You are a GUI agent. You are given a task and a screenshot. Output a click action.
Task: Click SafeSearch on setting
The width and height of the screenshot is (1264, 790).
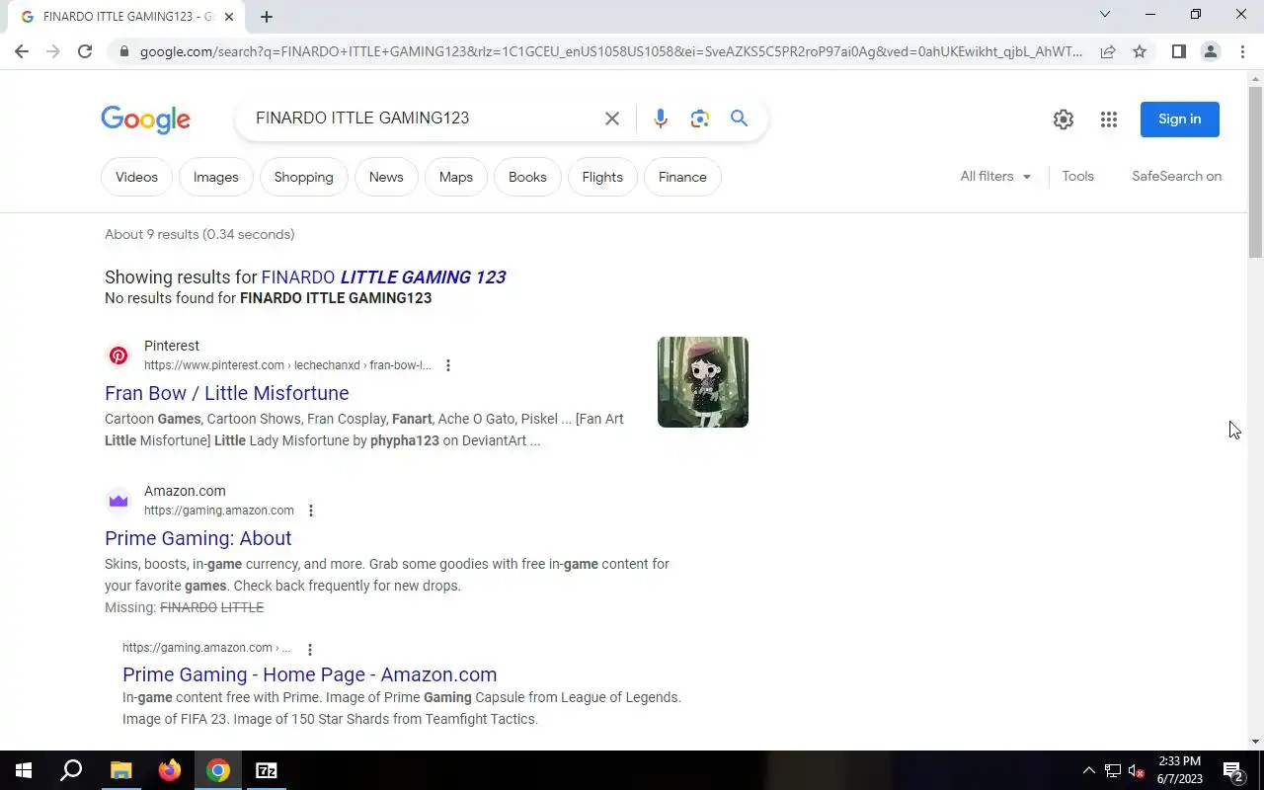tap(1176, 176)
